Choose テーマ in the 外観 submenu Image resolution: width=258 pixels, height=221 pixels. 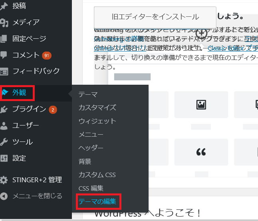tap(88, 95)
